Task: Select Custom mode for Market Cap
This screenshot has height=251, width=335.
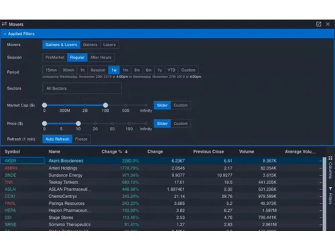Action: 181,105
